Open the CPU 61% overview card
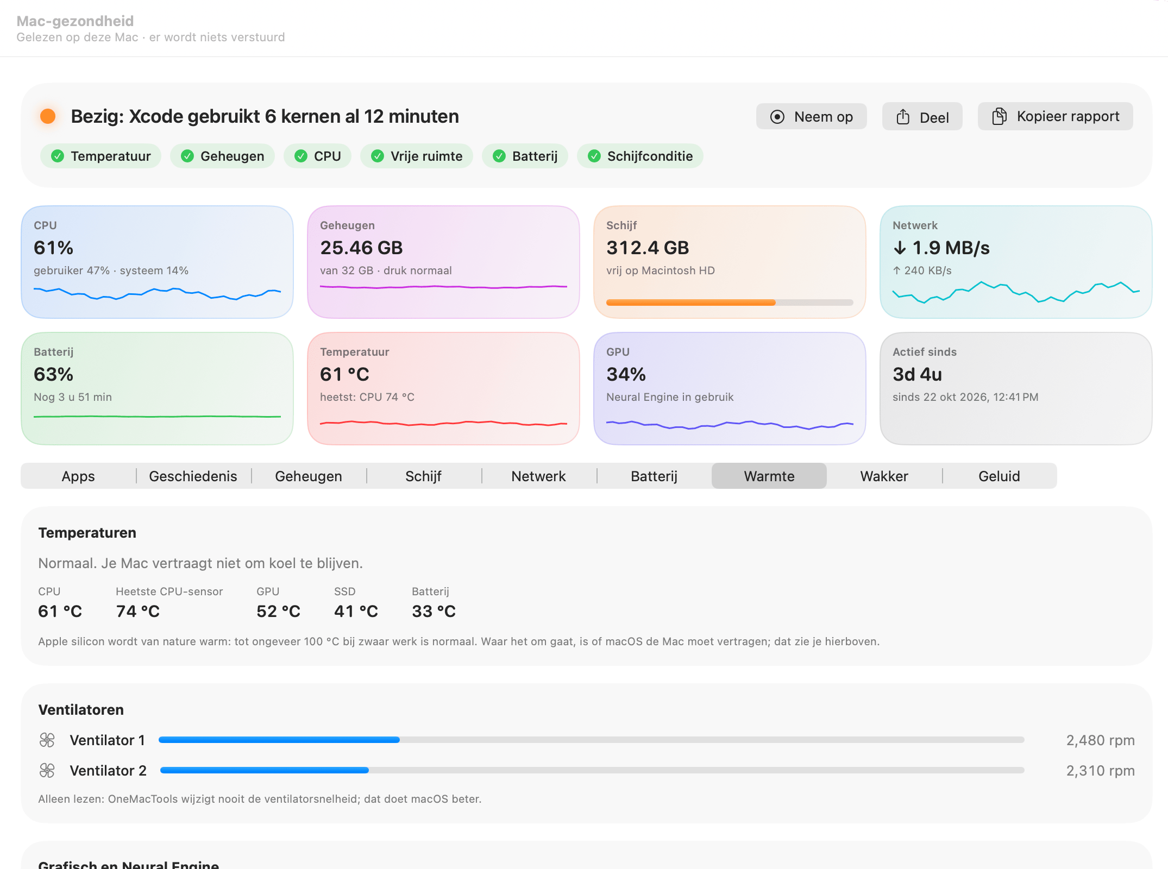1168x869 pixels. click(157, 262)
